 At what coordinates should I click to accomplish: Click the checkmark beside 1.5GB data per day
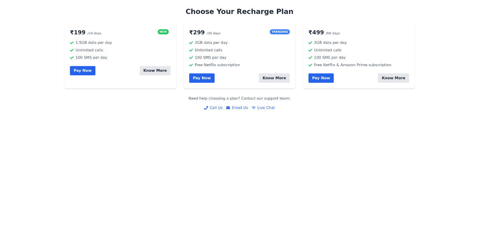(x=72, y=43)
